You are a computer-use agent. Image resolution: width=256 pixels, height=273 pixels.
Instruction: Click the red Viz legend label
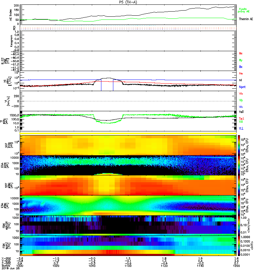241,94
